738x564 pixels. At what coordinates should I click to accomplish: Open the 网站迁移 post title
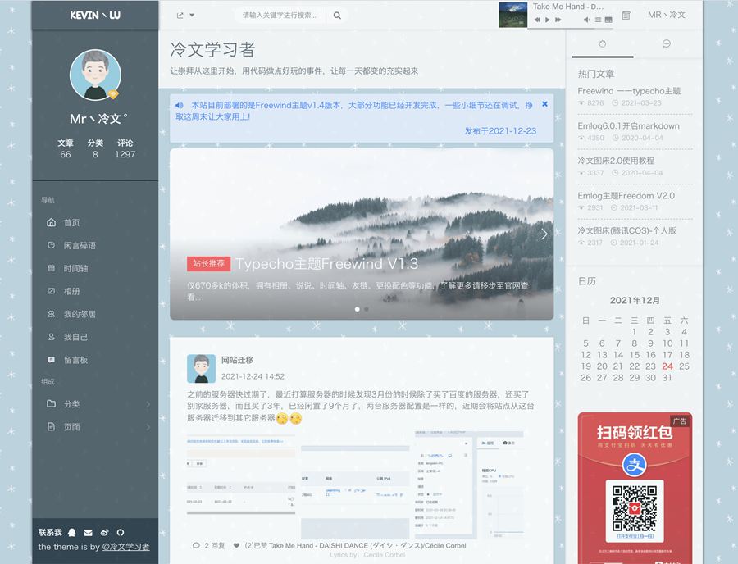237,360
